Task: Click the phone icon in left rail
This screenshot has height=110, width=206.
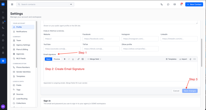Action: point(3,28)
